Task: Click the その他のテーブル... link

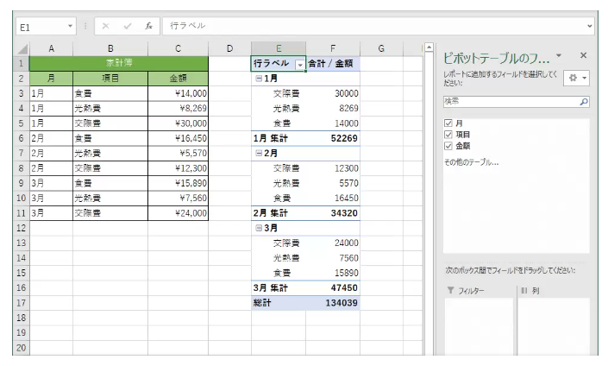Action: (471, 162)
